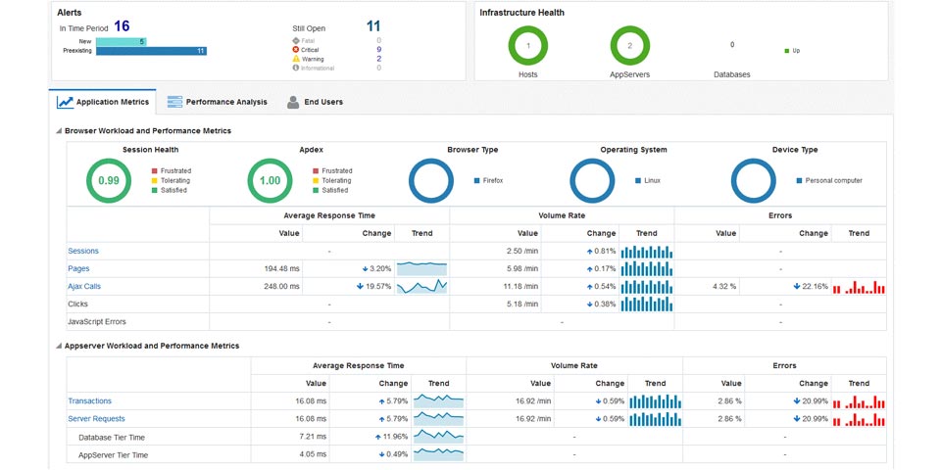Click the Clicks volume rate trend bars

point(647,305)
